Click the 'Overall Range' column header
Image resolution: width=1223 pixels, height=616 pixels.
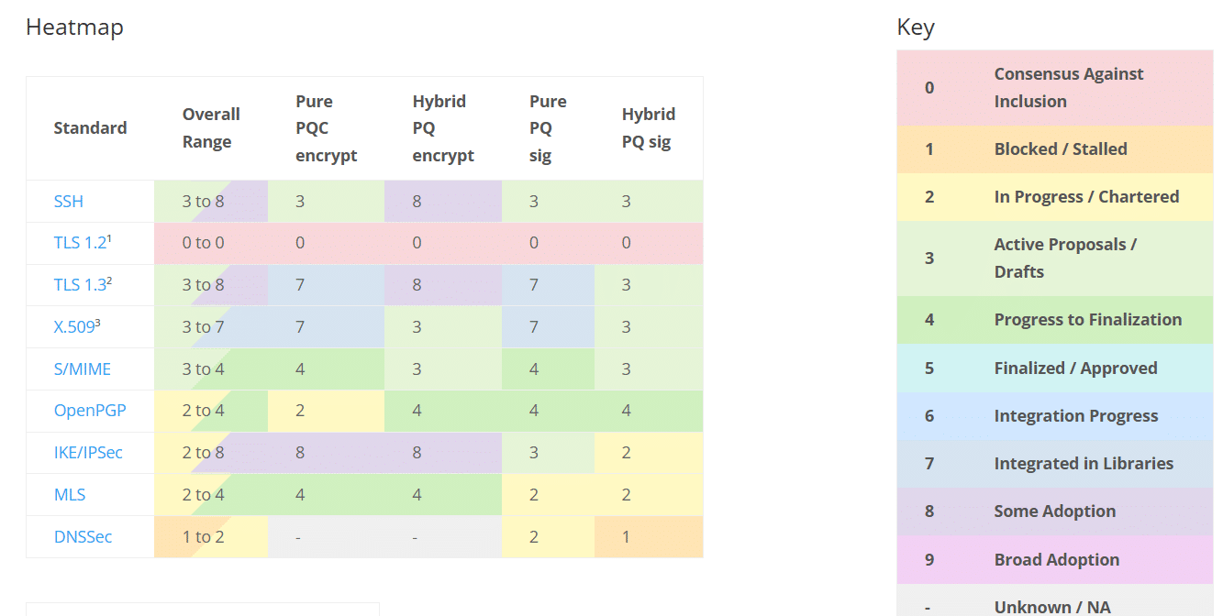(x=210, y=128)
